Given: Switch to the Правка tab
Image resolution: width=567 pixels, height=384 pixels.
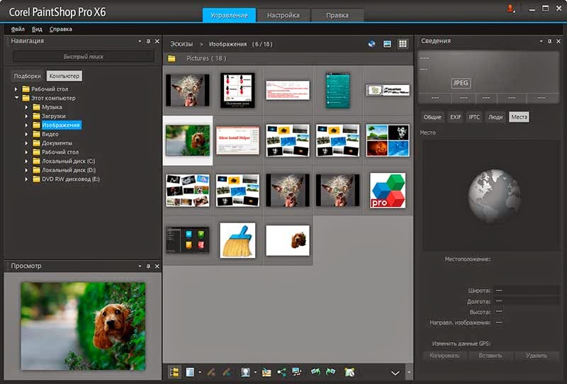Looking at the screenshot, I should click(x=337, y=15).
